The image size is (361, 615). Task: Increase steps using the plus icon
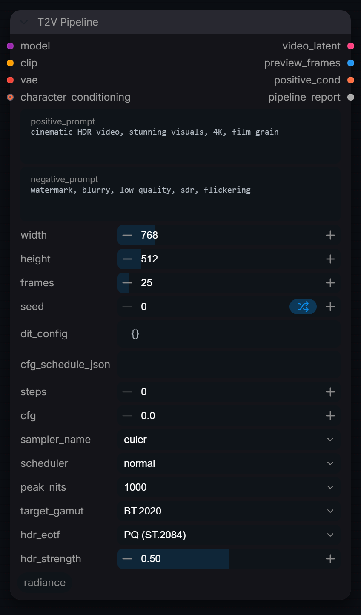coord(330,392)
